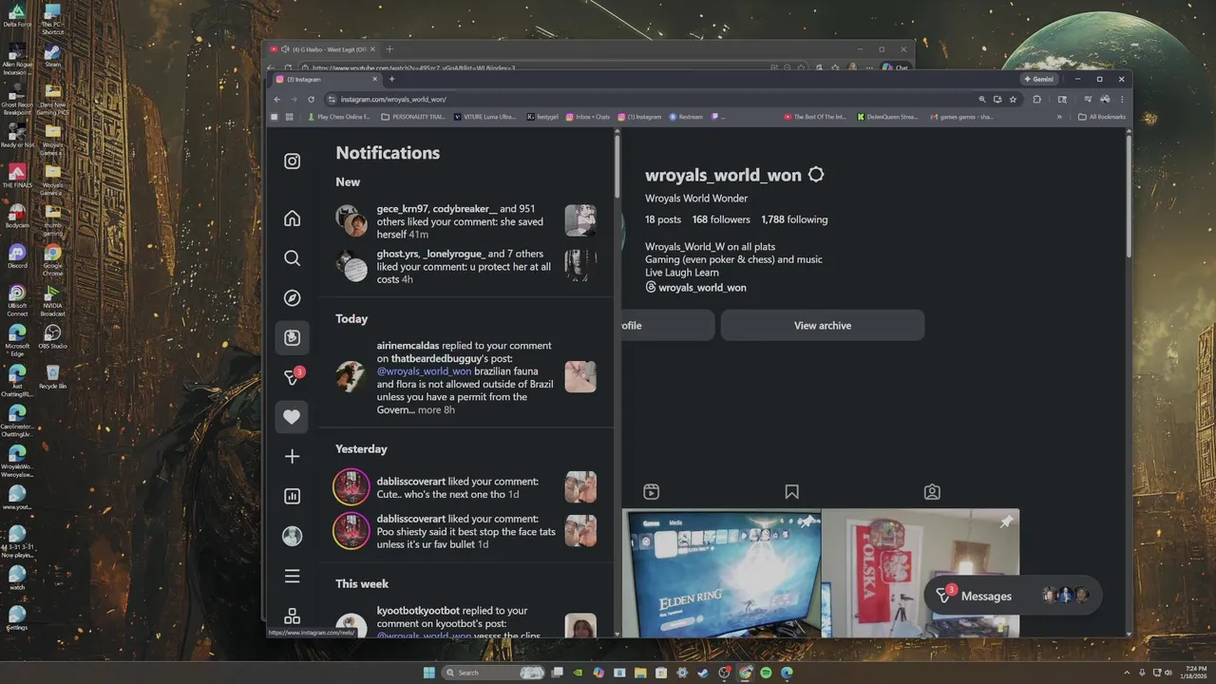This screenshot has width=1216, height=684.
Task: Click the @wroyals_world_won mention in airinemcaldas's reply
Action: [424, 371]
